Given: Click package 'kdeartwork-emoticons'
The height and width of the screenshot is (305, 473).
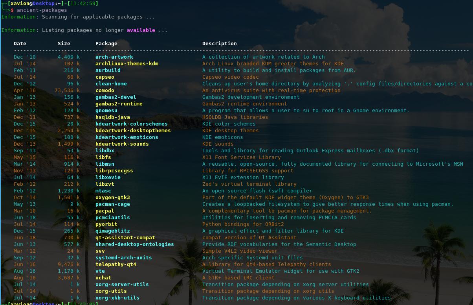Looking at the screenshot, I should pyautogui.click(x=127, y=137).
